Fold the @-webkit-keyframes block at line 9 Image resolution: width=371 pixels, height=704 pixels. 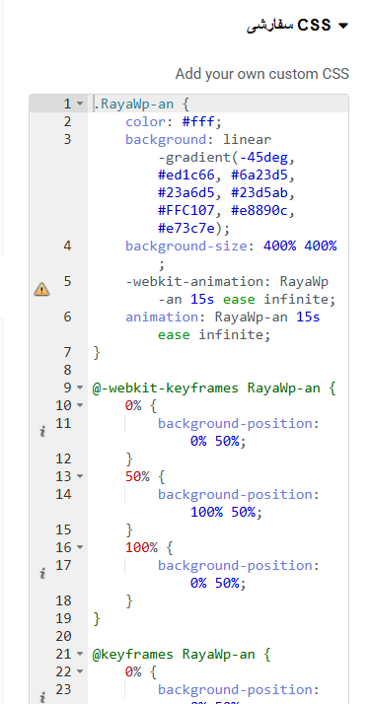(x=80, y=387)
